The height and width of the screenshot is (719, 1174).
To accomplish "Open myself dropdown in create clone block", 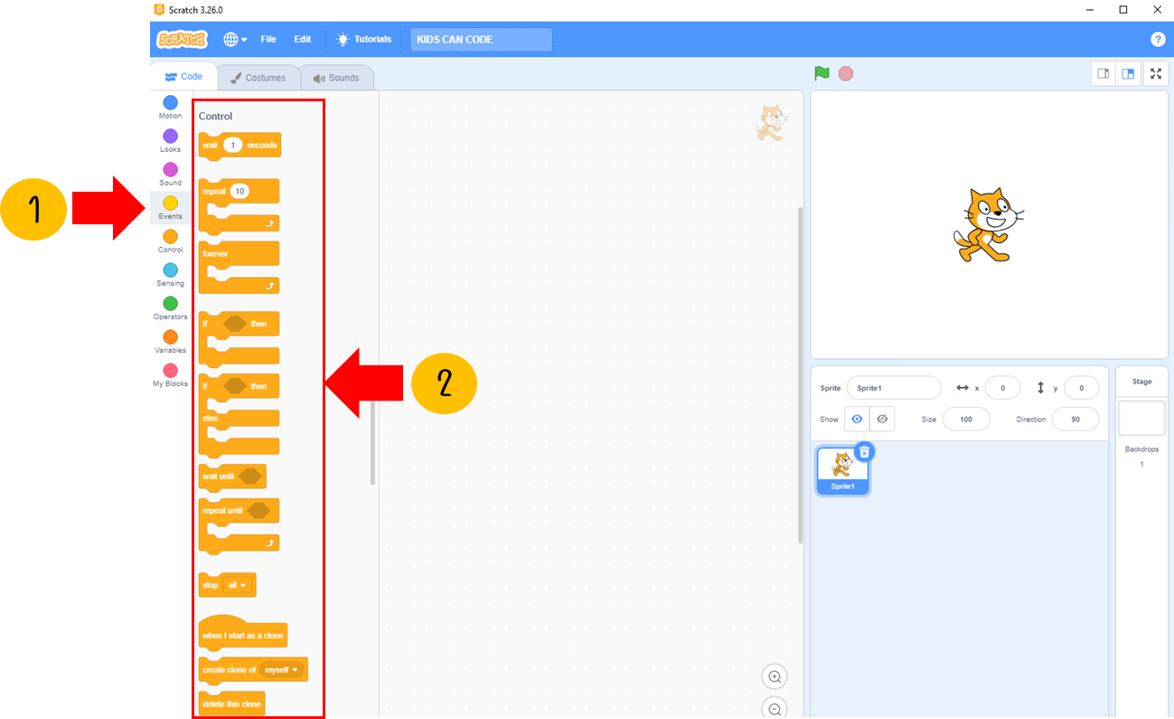I will click(x=281, y=670).
